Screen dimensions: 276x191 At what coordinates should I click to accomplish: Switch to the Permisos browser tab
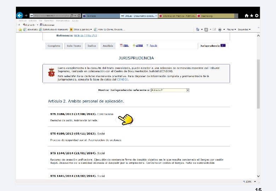(x=101, y=16)
